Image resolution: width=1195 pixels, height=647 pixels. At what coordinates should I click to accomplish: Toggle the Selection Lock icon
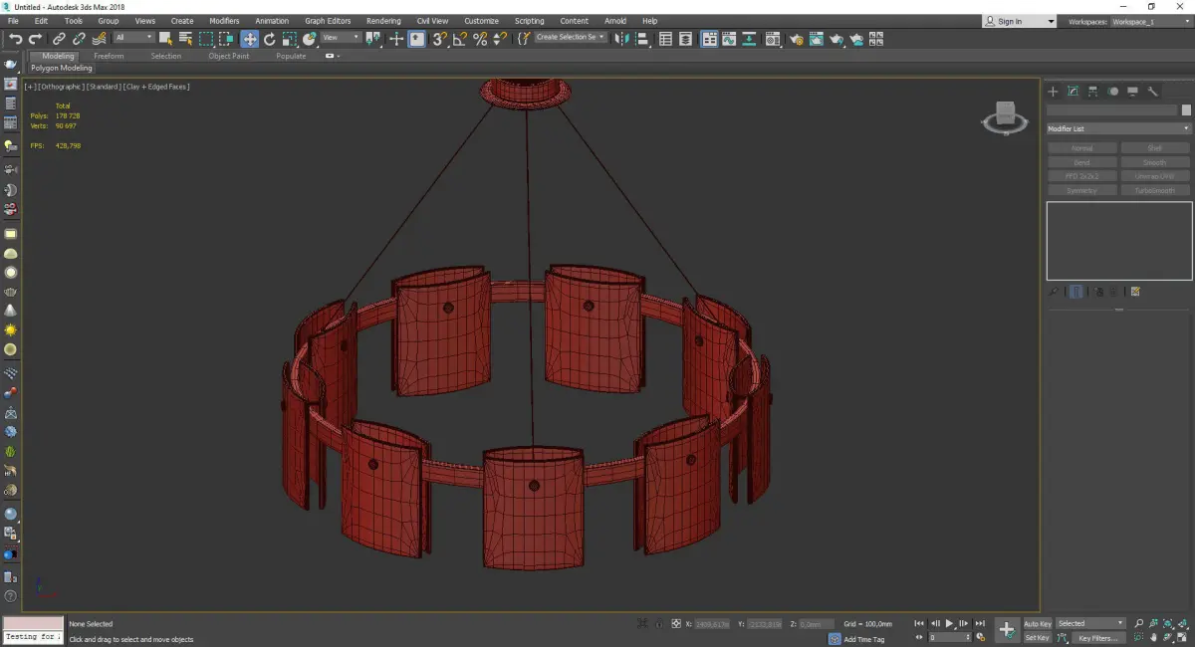pyautogui.click(x=658, y=623)
